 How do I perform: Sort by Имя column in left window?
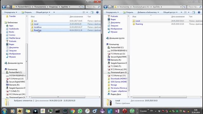(33, 16)
